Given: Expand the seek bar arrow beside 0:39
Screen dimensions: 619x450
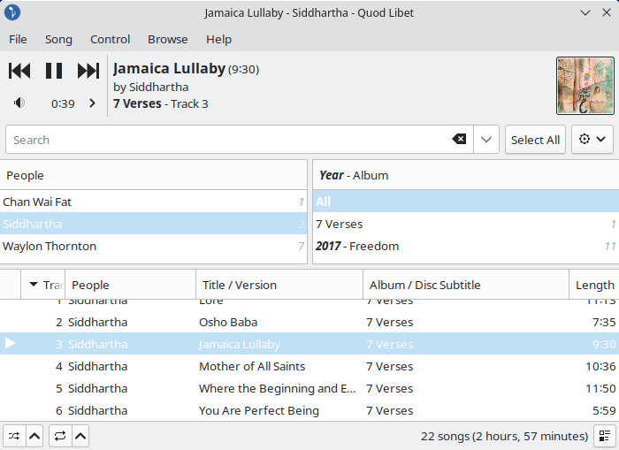Looking at the screenshot, I should (x=92, y=103).
